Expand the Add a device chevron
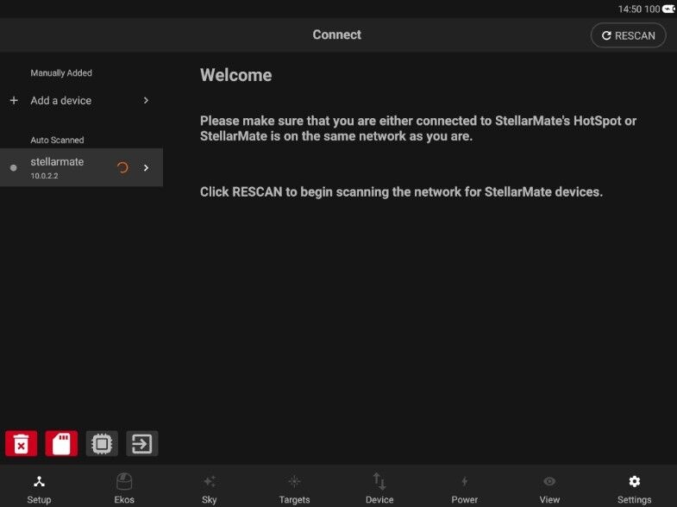 click(x=146, y=101)
